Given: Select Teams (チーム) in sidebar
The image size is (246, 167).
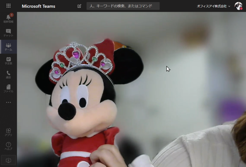Looking at the screenshot, I should [x=9, y=47].
